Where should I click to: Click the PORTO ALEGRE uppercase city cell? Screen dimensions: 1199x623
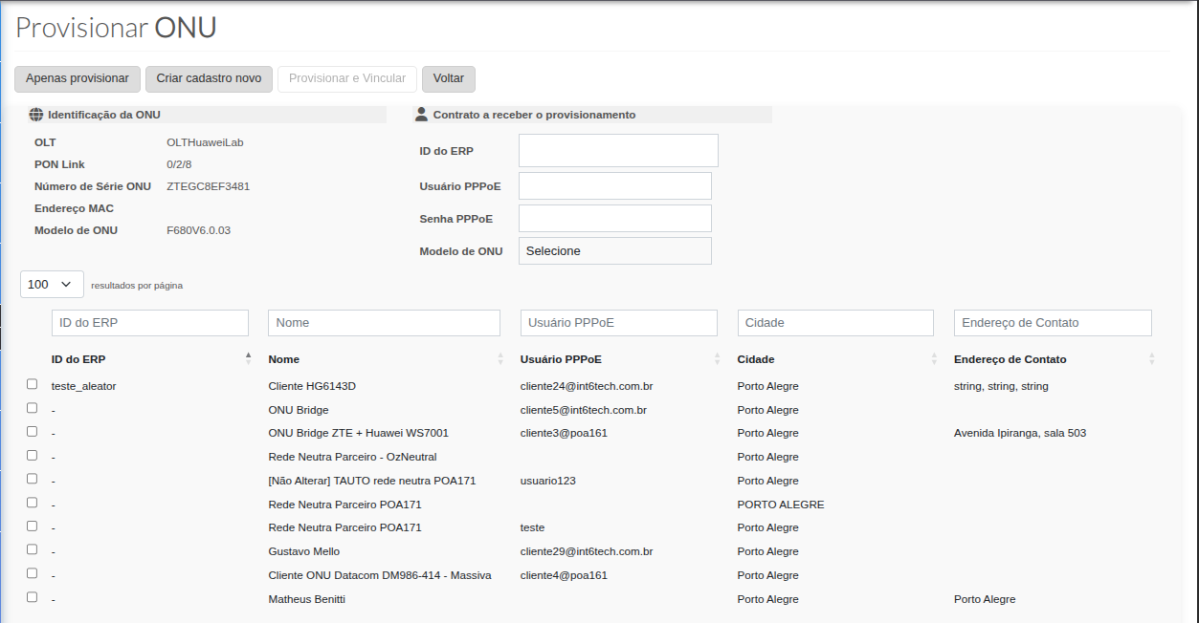tap(781, 505)
